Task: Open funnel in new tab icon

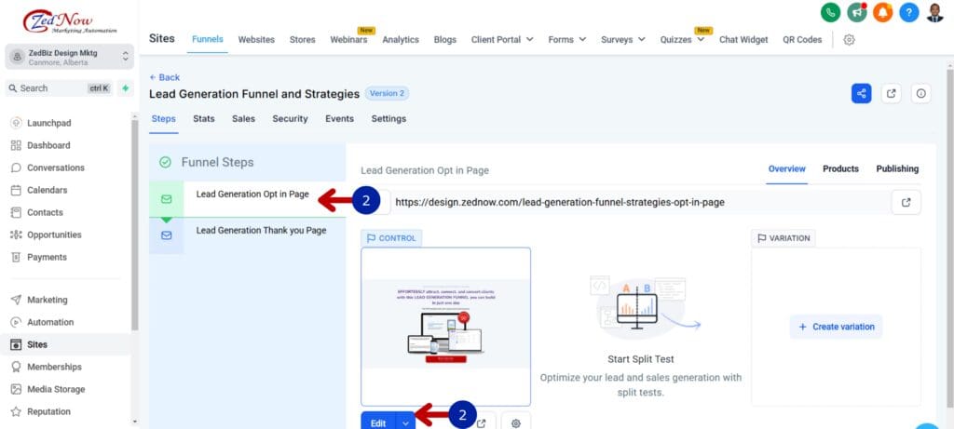Action: point(892,94)
